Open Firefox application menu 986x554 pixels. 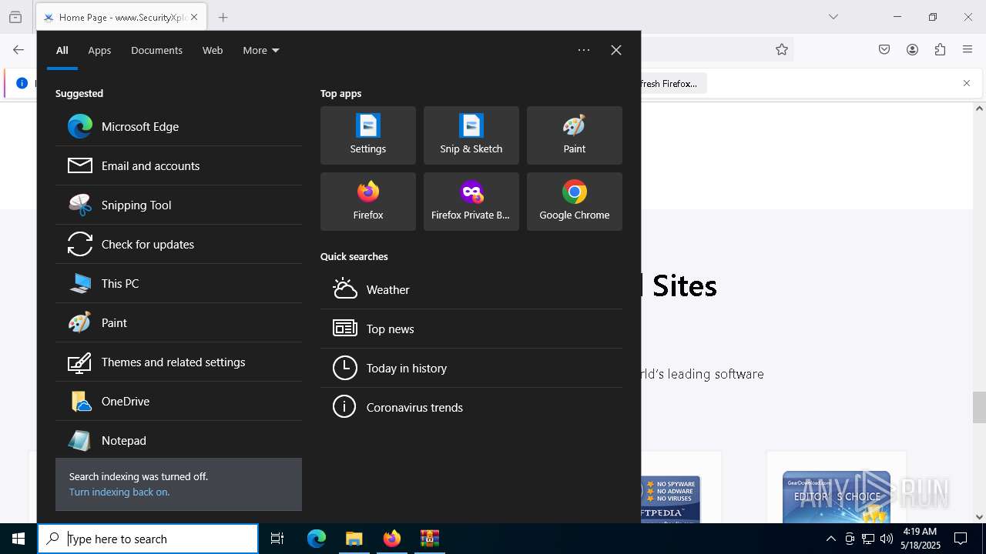click(x=968, y=49)
